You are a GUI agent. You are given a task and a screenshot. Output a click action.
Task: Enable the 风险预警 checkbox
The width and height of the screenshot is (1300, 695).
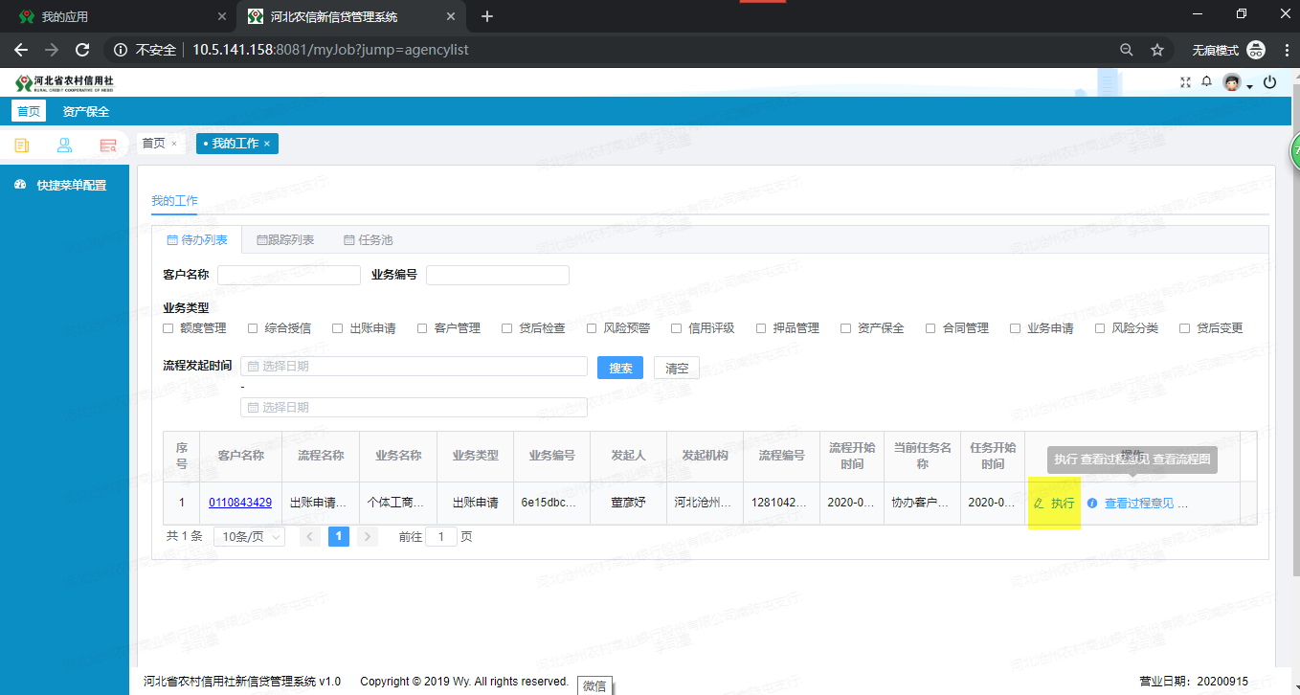pyautogui.click(x=591, y=327)
